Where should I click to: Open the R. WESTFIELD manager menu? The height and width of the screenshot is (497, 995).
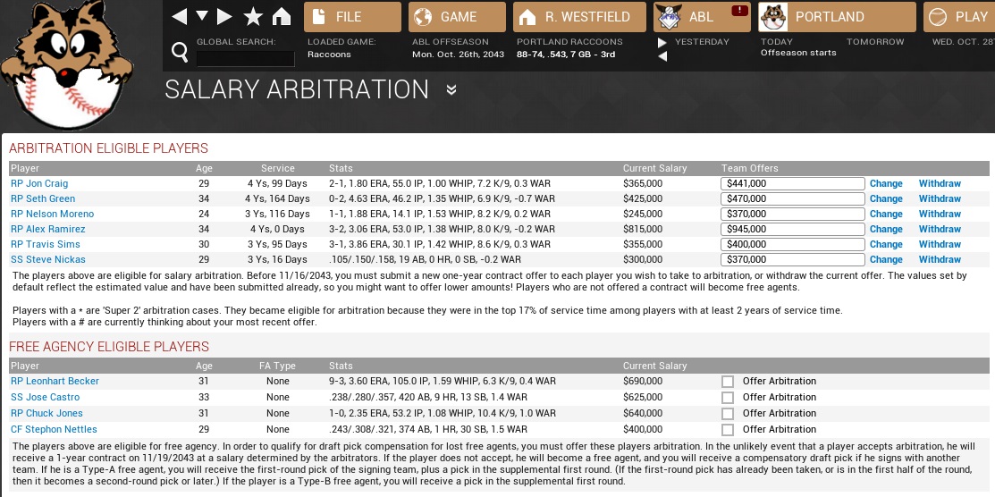pyautogui.click(x=579, y=17)
